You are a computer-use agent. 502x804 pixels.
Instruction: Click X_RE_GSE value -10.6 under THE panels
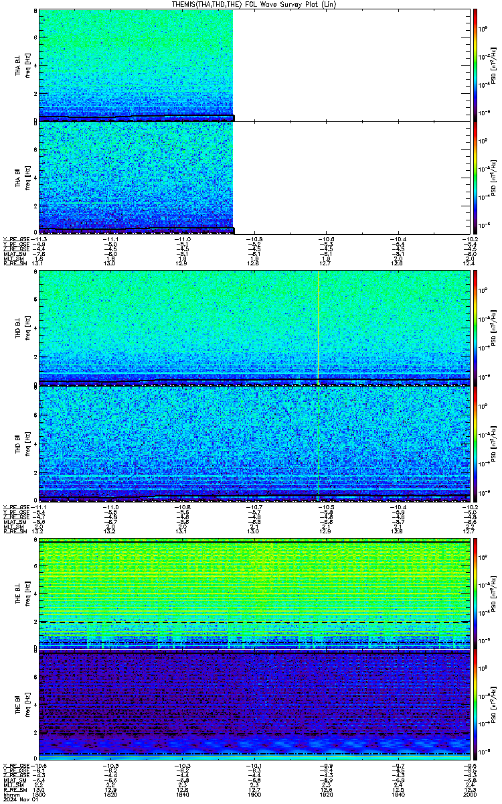(x=39, y=766)
